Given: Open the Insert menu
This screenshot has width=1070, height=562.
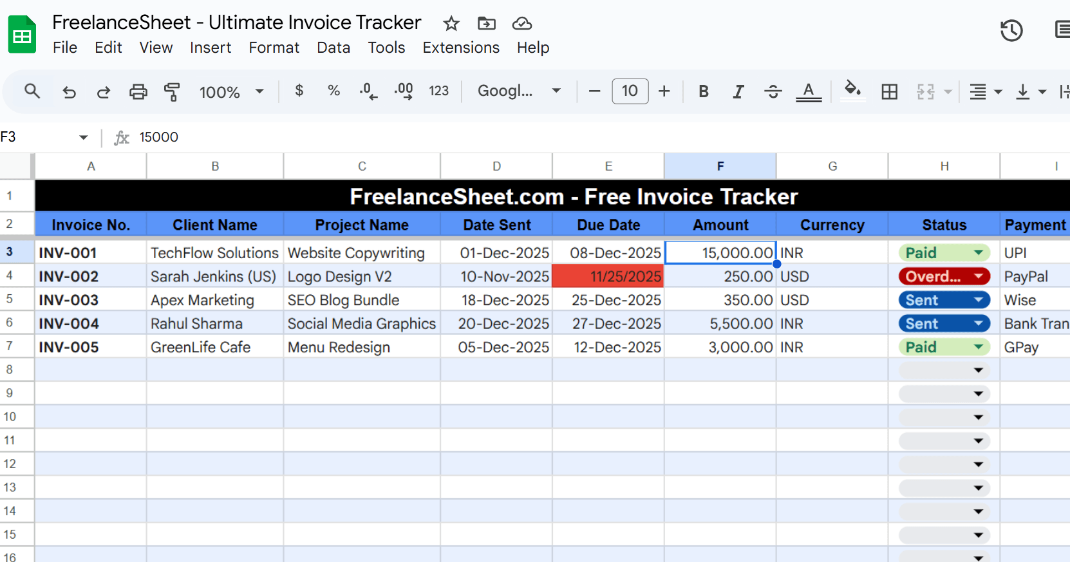Looking at the screenshot, I should [x=211, y=48].
